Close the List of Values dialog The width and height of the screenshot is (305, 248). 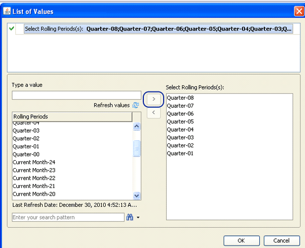(x=298, y=11)
